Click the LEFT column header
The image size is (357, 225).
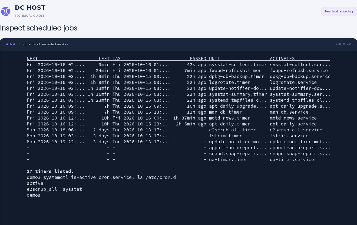coord(104,59)
